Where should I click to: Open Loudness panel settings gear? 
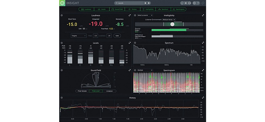click(x=62, y=15)
